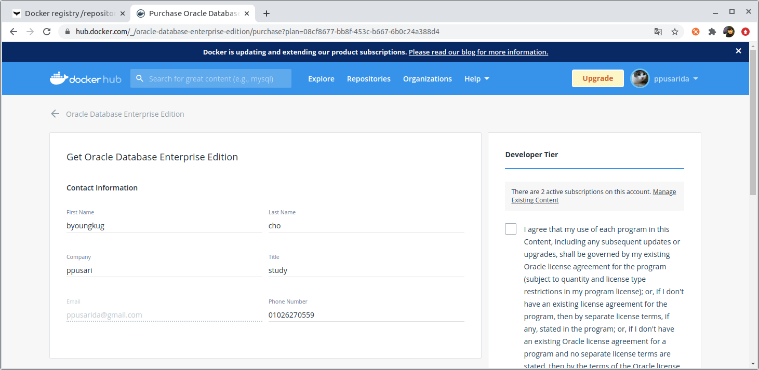Image resolution: width=759 pixels, height=370 pixels.
Task: Click the Docker Hub whale logo
Action: coord(86,78)
